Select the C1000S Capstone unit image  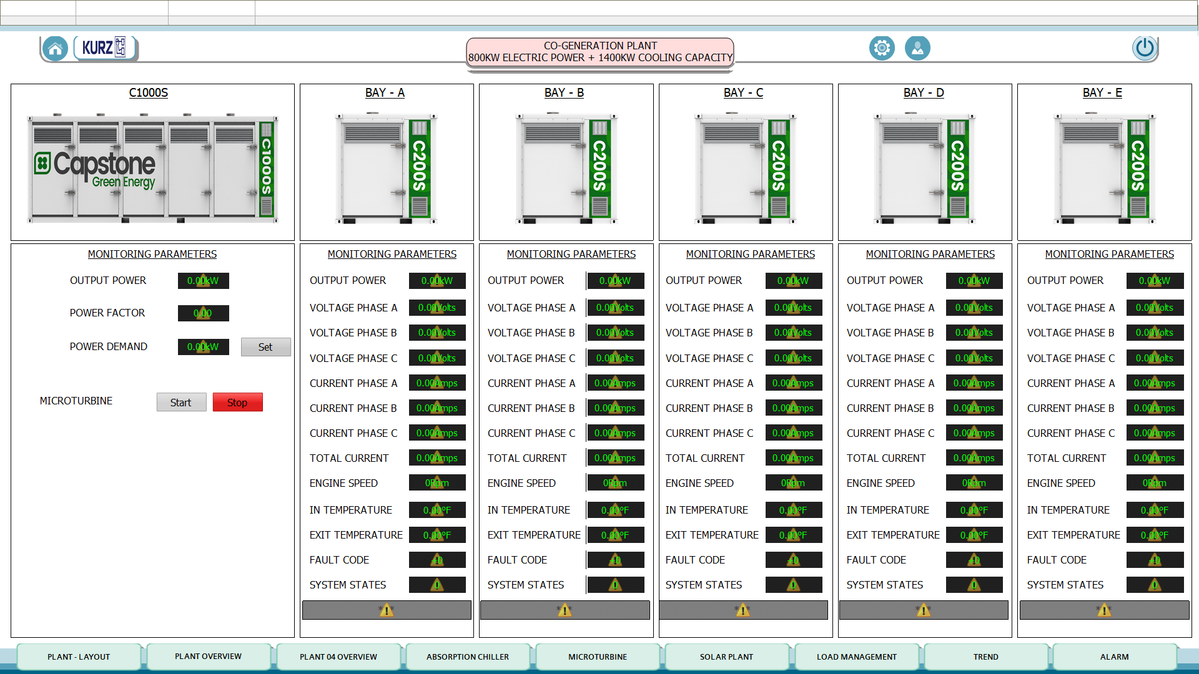click(x=152, y=168)
